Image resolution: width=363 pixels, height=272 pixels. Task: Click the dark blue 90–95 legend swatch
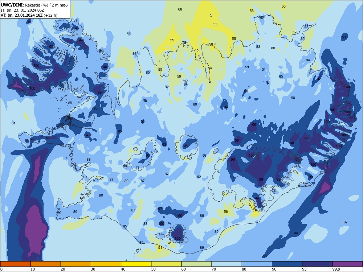(x=287, y=264)
